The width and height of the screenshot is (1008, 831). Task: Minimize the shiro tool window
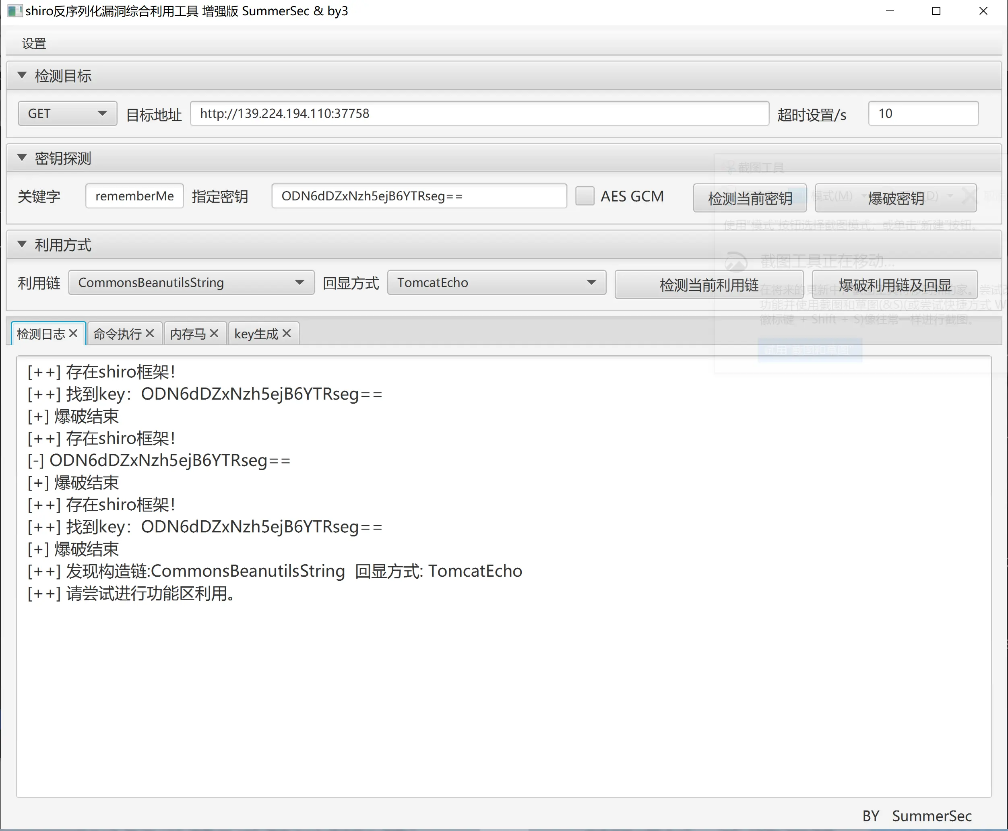890,10
